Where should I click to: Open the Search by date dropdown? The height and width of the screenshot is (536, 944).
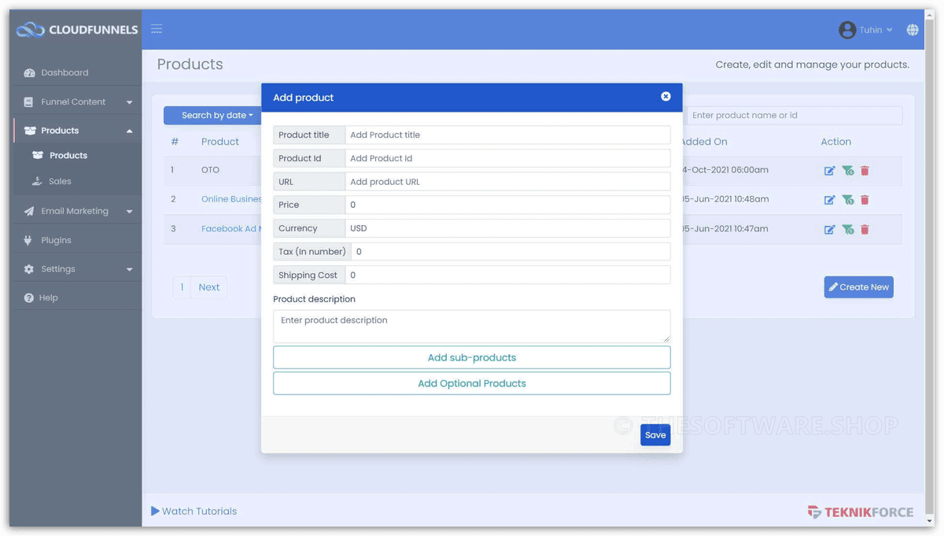coord(212,115)
